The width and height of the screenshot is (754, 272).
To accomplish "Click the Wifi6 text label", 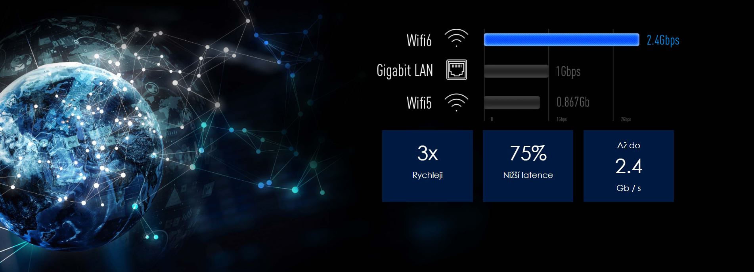I will (x=419, y=40).
